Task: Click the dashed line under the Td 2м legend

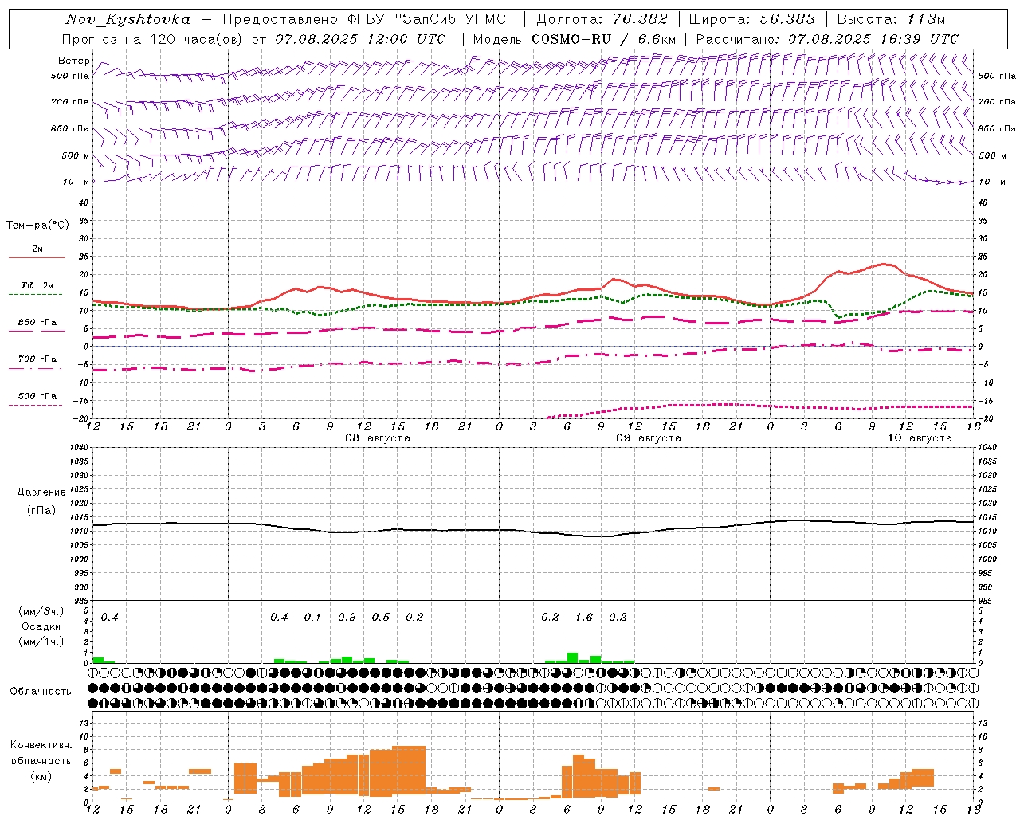Action: 35,295
